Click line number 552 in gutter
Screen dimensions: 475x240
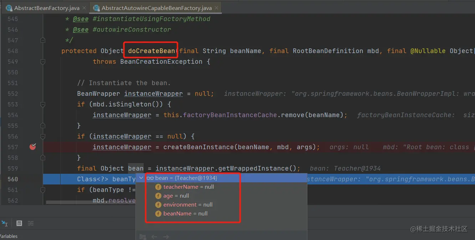[x=12, y=94]
